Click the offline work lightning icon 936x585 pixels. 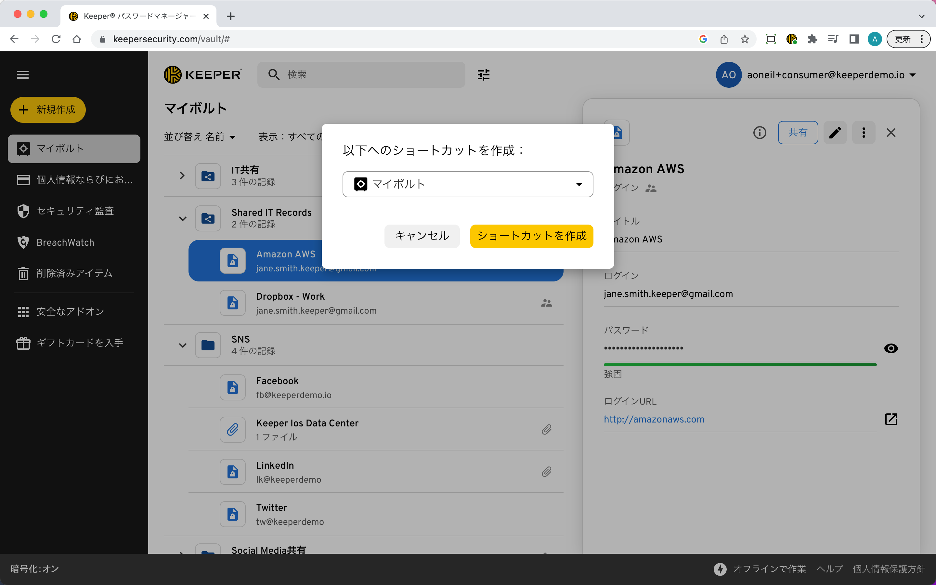pos(720,569)
